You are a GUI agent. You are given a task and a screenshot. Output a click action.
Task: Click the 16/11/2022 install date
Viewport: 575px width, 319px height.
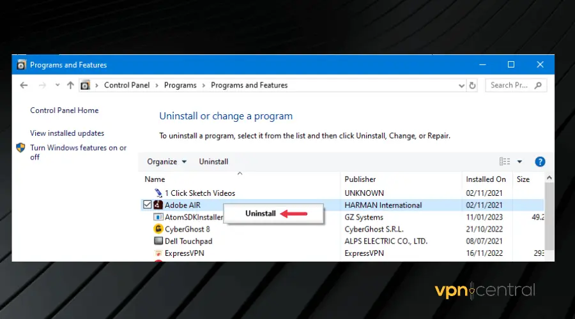click(x=484, y=253)
